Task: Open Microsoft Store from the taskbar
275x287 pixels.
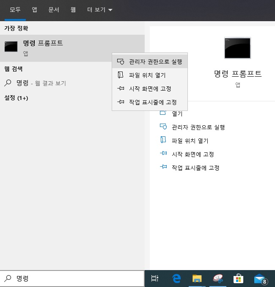Action: [x=238, y=279]
